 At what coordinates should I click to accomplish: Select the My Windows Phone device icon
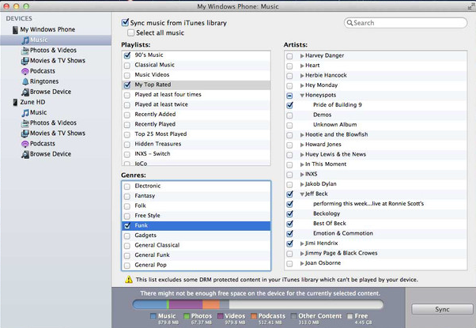(x=15, y=29)
